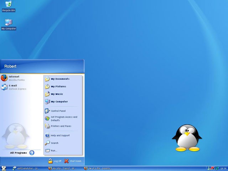Click Search menu label
This screenshot has height=171, width=228.
(55, 143)
